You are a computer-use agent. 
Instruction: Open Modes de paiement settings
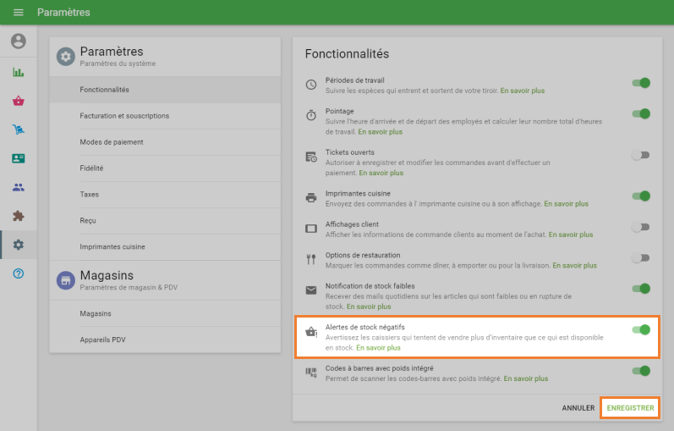click(x=112, y=142)
